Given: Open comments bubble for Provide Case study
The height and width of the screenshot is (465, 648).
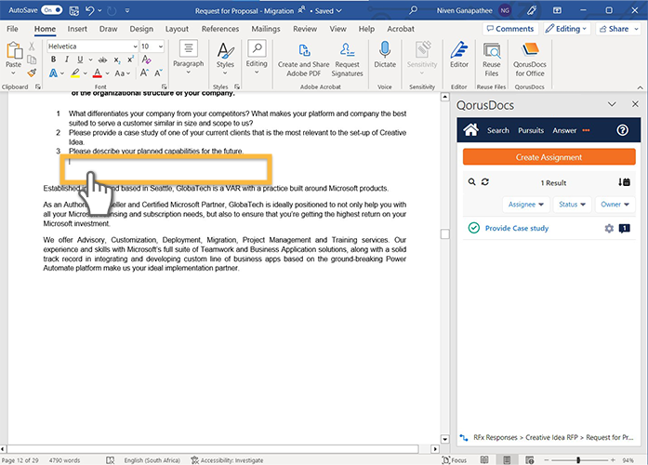Looking at the screenshot, I should point(625,228).
